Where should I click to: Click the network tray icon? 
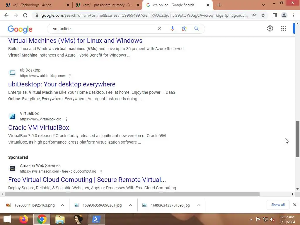(265, 219)
